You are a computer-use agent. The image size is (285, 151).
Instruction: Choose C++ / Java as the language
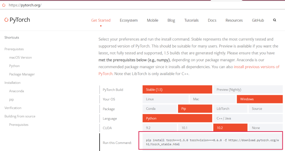248,118
